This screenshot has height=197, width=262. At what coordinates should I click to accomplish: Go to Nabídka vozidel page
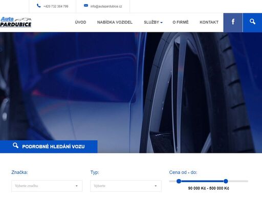tap(115, 22)
